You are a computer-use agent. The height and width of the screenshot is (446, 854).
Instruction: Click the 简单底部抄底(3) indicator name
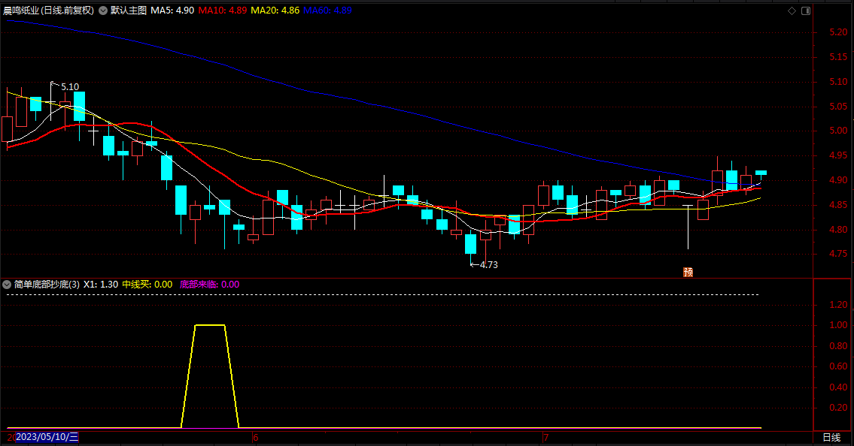47,284
